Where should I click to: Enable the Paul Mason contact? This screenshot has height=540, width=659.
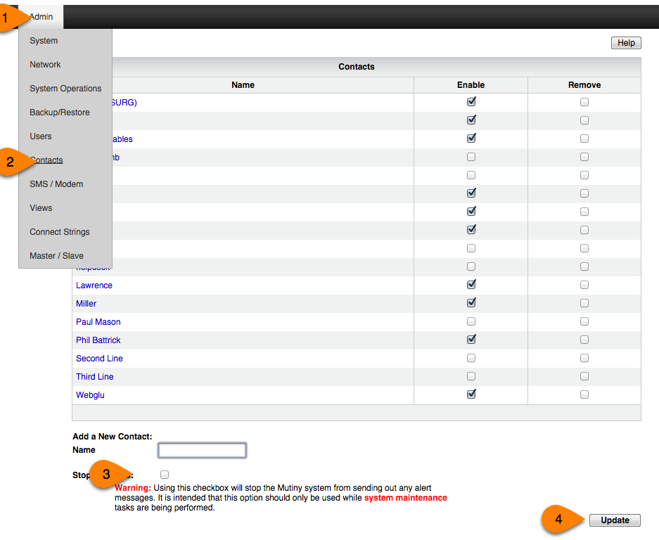coord(471,321)
